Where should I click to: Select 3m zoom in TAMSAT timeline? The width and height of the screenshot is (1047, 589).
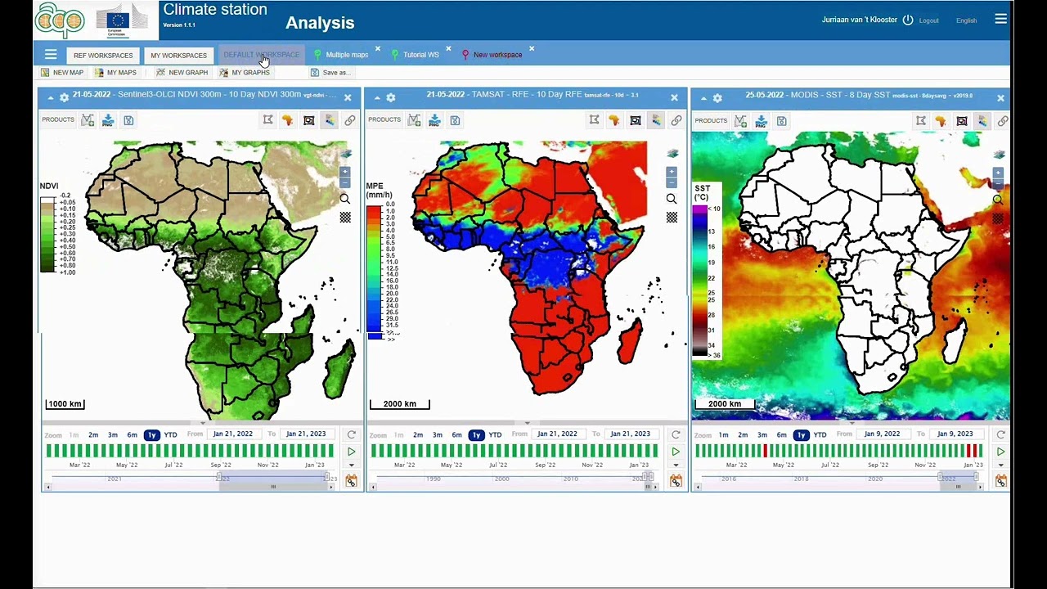click(x=437, y=435)
